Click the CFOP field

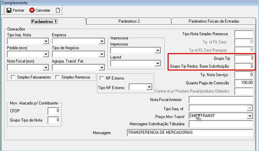tap(53, 111)
